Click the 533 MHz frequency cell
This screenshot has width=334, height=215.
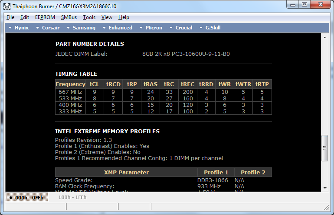click(70, 98)
